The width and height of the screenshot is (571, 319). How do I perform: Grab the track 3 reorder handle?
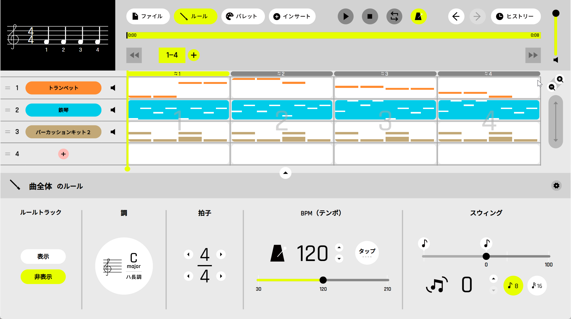coord(8,132)
